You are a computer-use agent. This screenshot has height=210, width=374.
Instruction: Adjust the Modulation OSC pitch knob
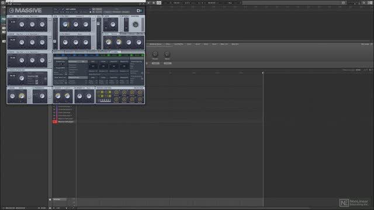(x=22, y=78)
